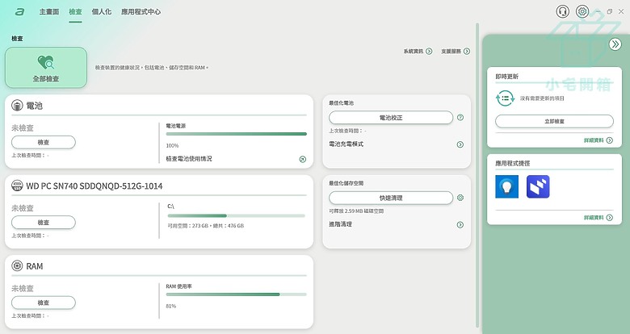Click text 沒有需要更新的項目
This screenshot has width=630, height=334.
tap(542, 98)
